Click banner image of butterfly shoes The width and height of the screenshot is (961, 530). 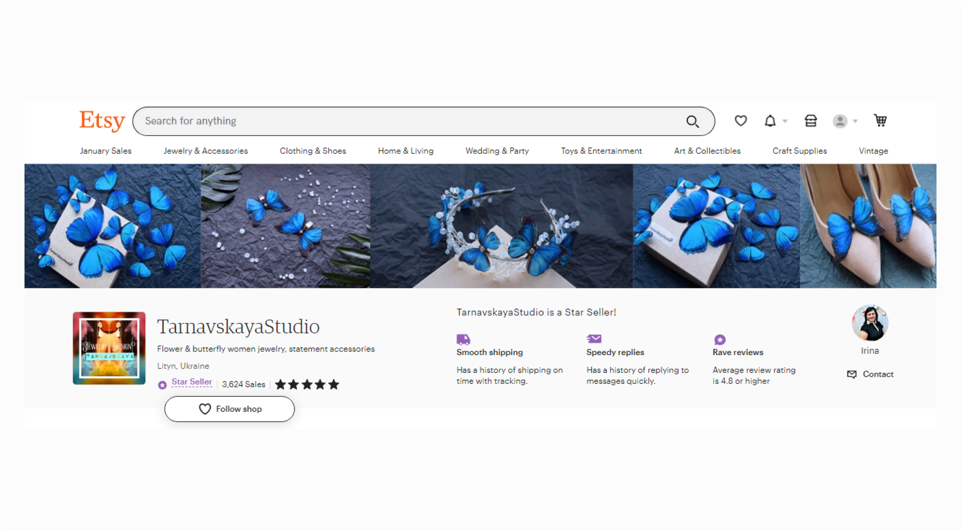click(868, 226)
